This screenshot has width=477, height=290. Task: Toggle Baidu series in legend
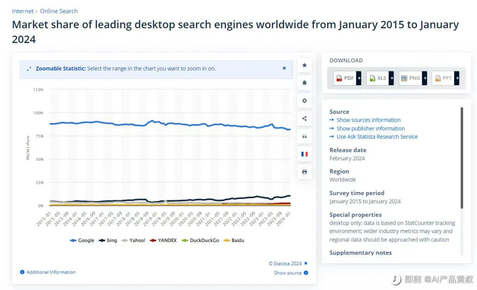pyautogui.click(x=234, y=240)
